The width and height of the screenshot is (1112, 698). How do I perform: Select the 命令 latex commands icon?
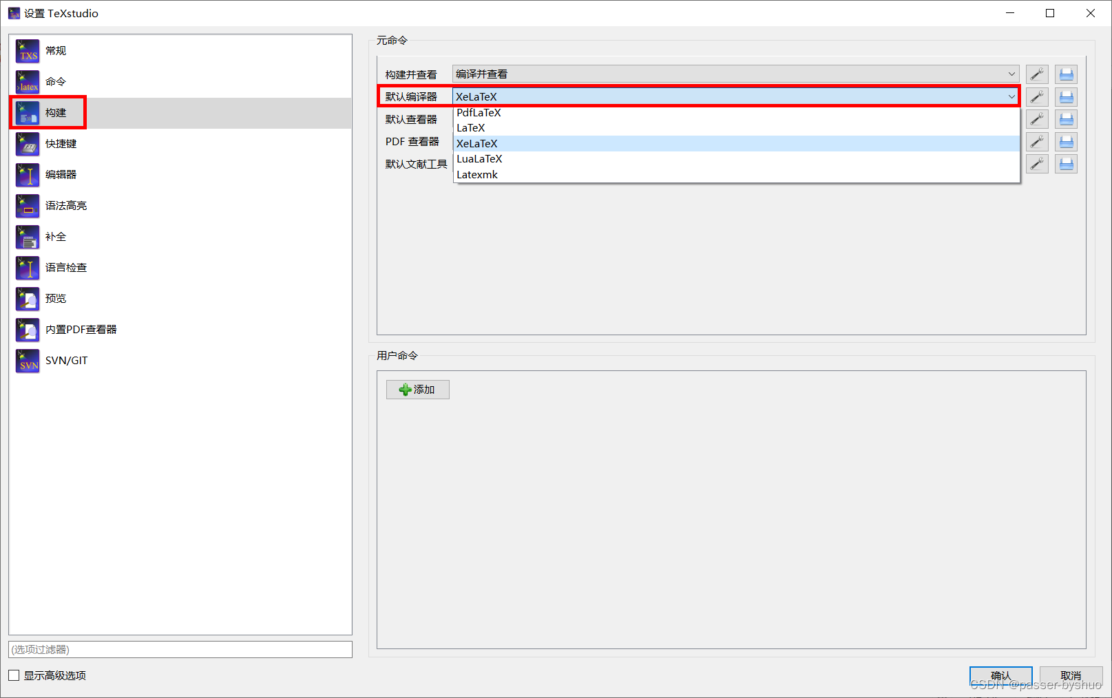[28, 82]
